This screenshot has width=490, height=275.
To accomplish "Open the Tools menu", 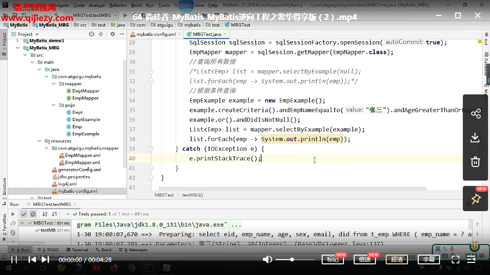I will (164, 5).
